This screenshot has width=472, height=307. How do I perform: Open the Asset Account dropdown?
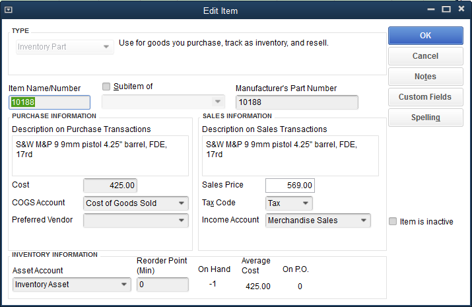click(x=72, y=285)
